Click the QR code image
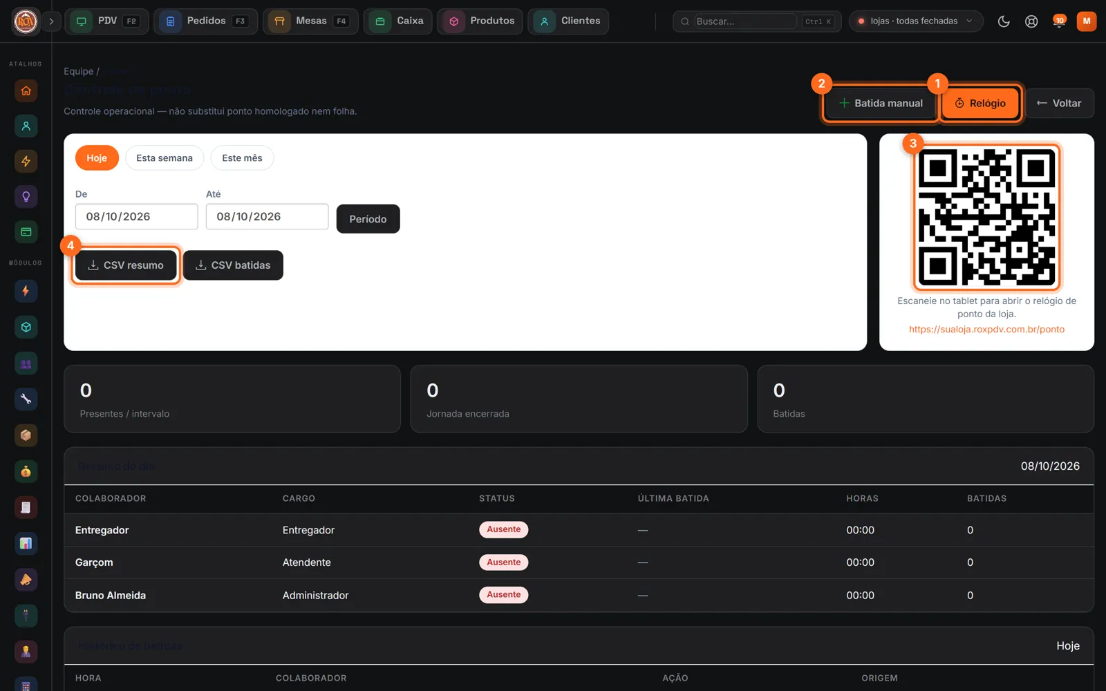1106x691 pixels. click(x=986, y=218)
